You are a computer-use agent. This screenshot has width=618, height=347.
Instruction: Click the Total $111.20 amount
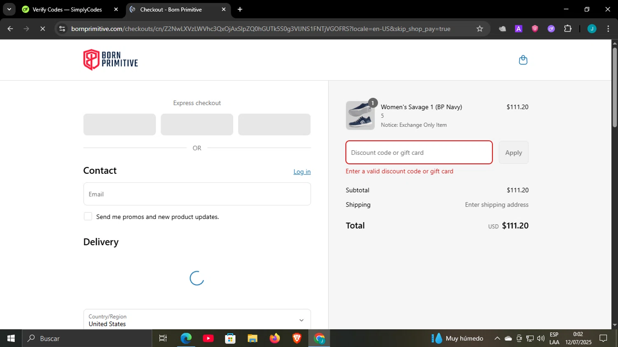(x=515, y=226)
